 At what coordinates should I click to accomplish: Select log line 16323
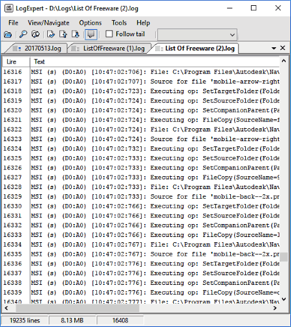point(141,139)
